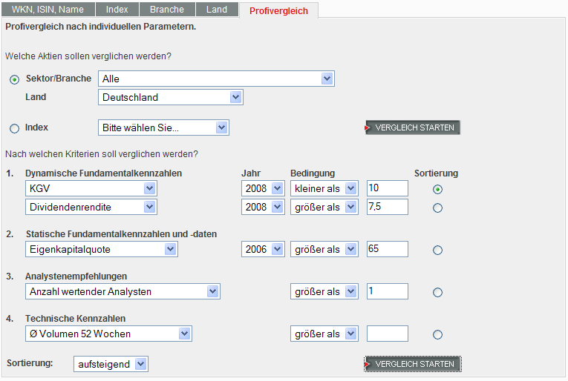Viewport: 568px width, 381px height.
Task: Switch to the Land tab
Action: coord(217,10)
